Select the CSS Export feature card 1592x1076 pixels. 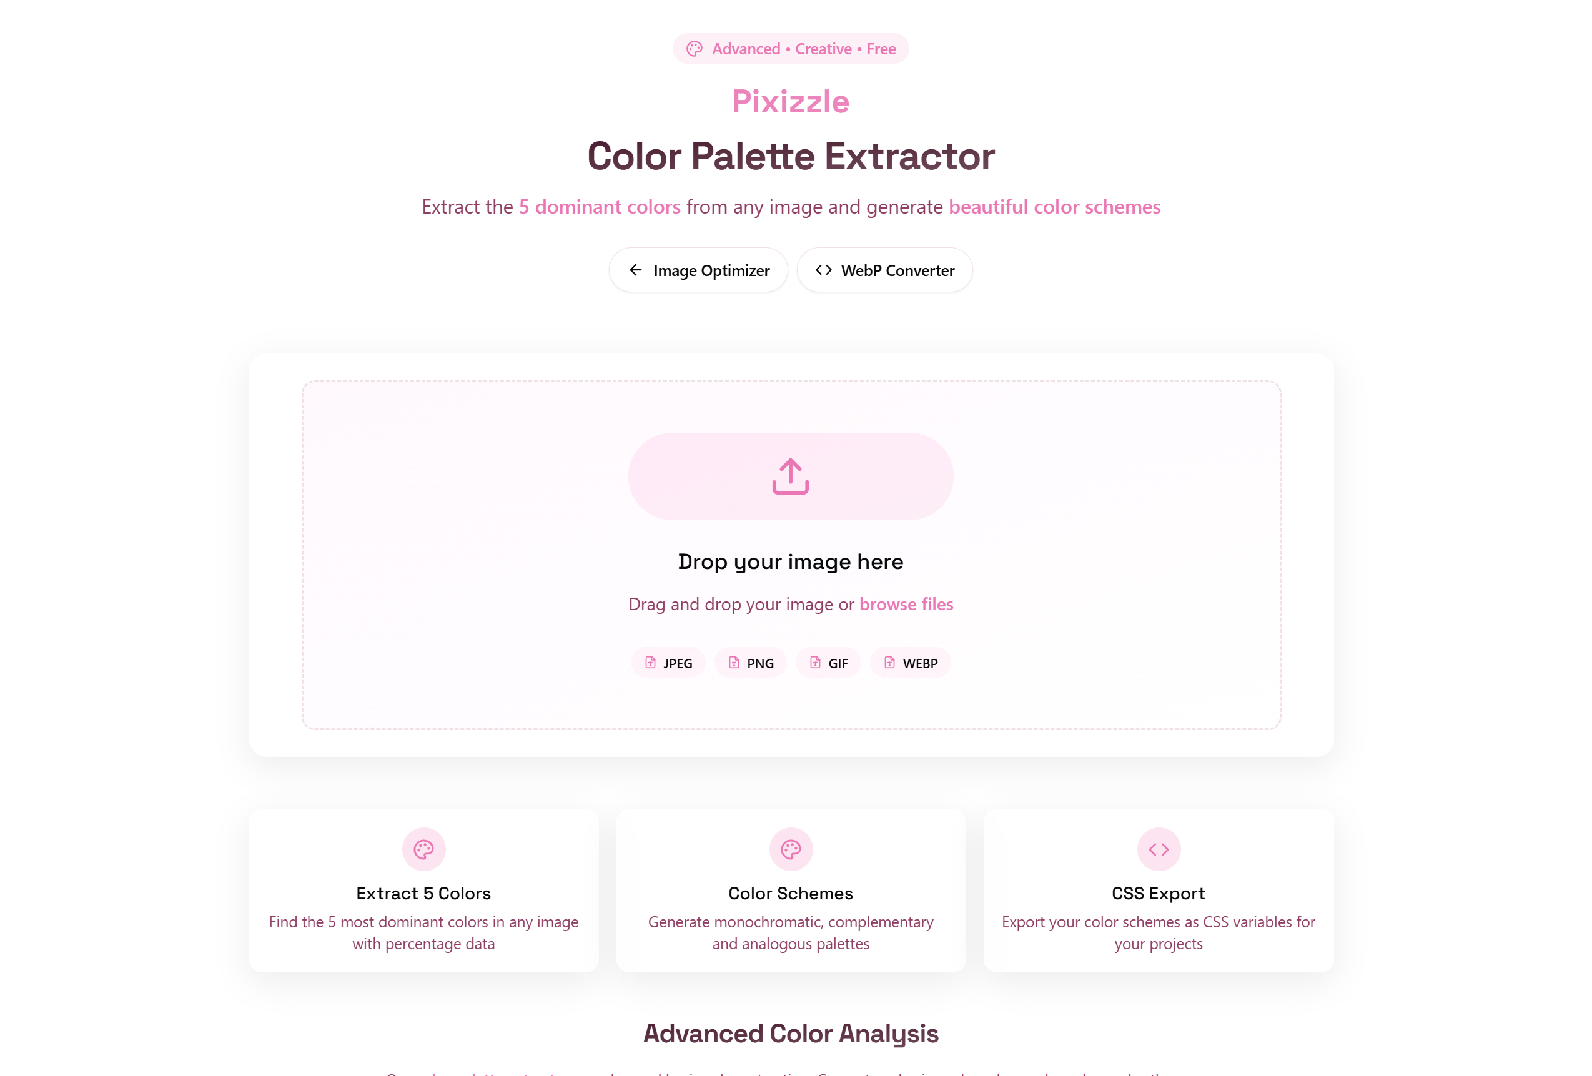tap(1158, 891)
